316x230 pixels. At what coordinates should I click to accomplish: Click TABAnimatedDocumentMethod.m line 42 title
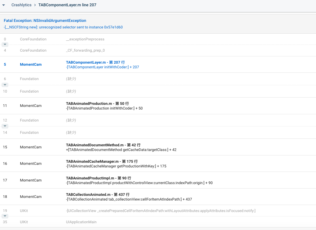103,145
